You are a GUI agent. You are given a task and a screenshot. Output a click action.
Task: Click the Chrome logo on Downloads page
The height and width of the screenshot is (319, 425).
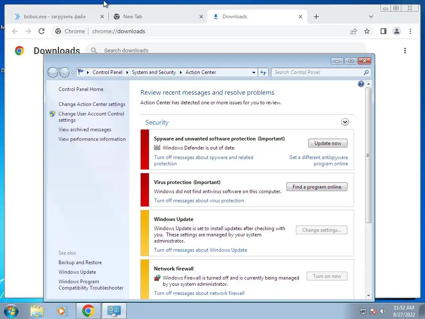(x=20, y=51)
